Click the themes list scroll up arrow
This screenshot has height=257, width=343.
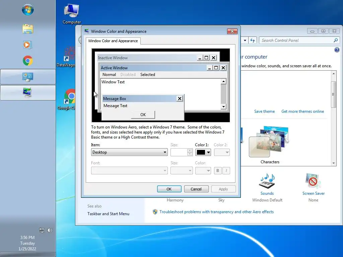(333, 74)
